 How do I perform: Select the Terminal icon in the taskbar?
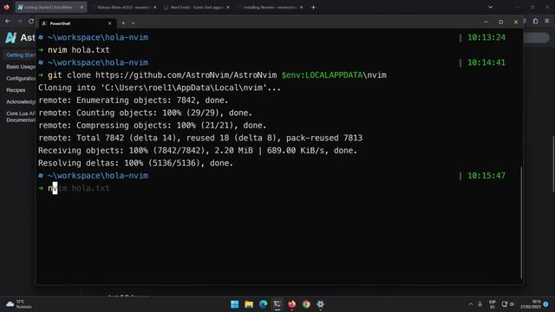coord(277,304)
